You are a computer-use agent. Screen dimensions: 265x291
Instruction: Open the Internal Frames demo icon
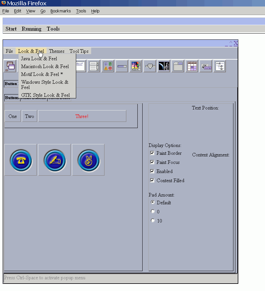pos(10,66)
